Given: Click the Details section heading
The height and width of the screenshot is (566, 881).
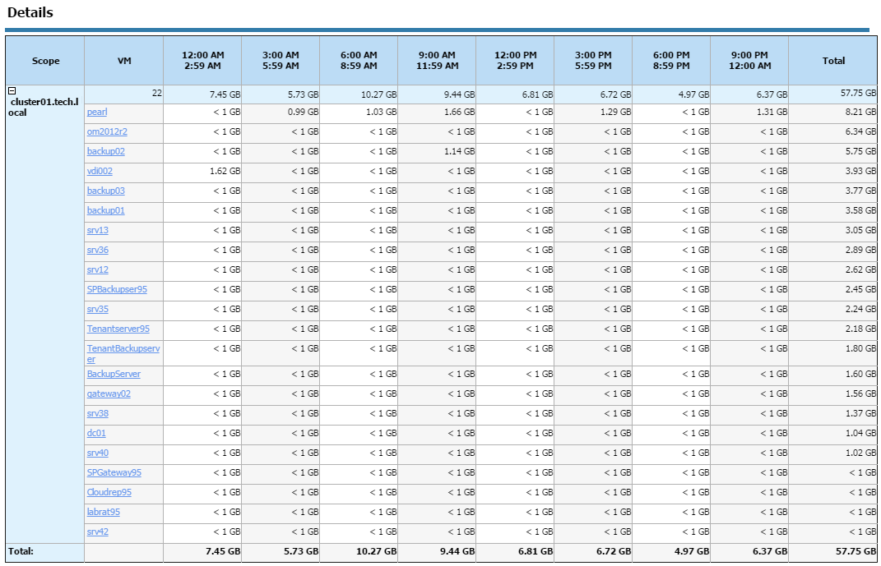Looking at the screenshot, I should point(30,12).
